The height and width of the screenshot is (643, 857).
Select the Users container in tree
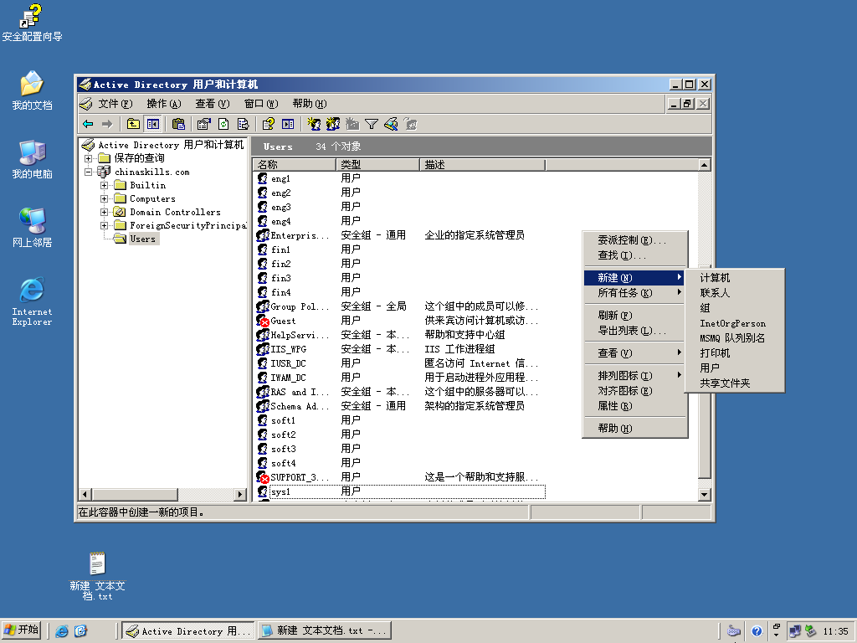tap(143, 239)
